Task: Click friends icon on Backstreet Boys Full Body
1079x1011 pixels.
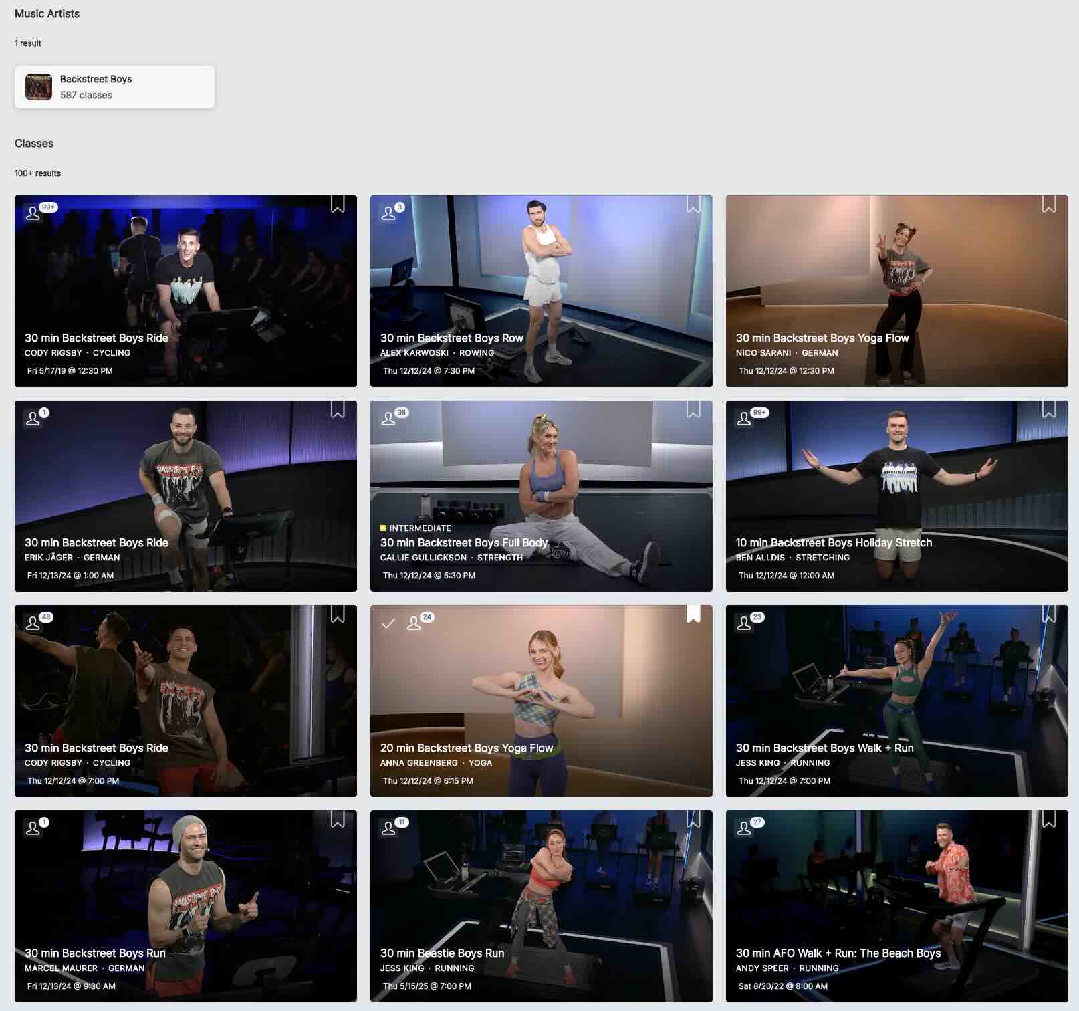Action: point(388,419)
